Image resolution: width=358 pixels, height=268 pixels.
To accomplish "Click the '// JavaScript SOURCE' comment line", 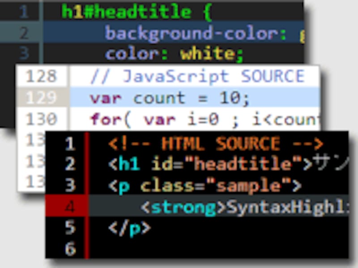I will [x=198, y=76].
